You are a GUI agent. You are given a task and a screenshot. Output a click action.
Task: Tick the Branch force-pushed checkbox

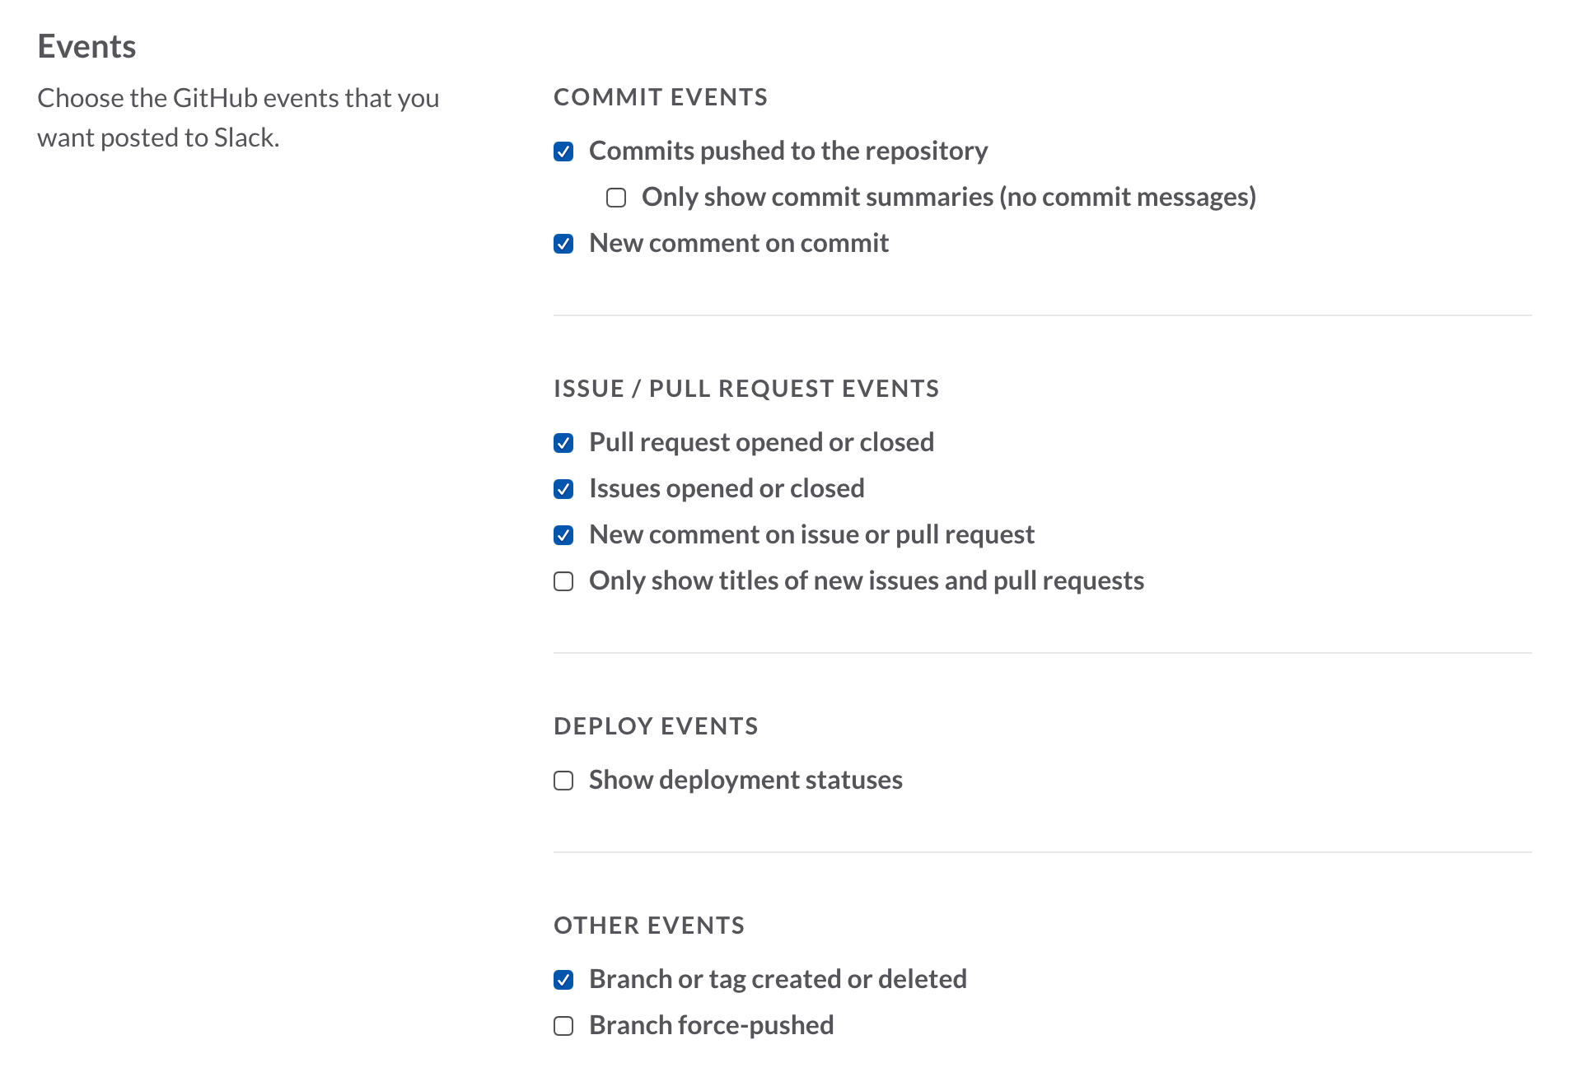point(563,1026)
